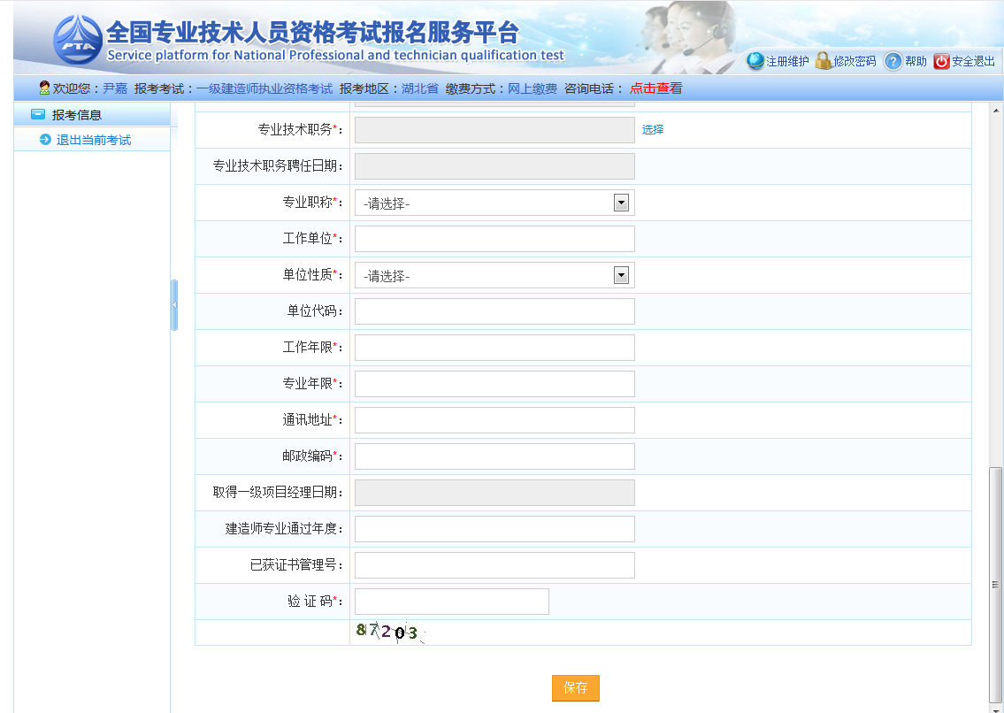The image size is (1004, 713).
Task: Click the user avatar icon near 欢迎您
Action: pos(44,88)
